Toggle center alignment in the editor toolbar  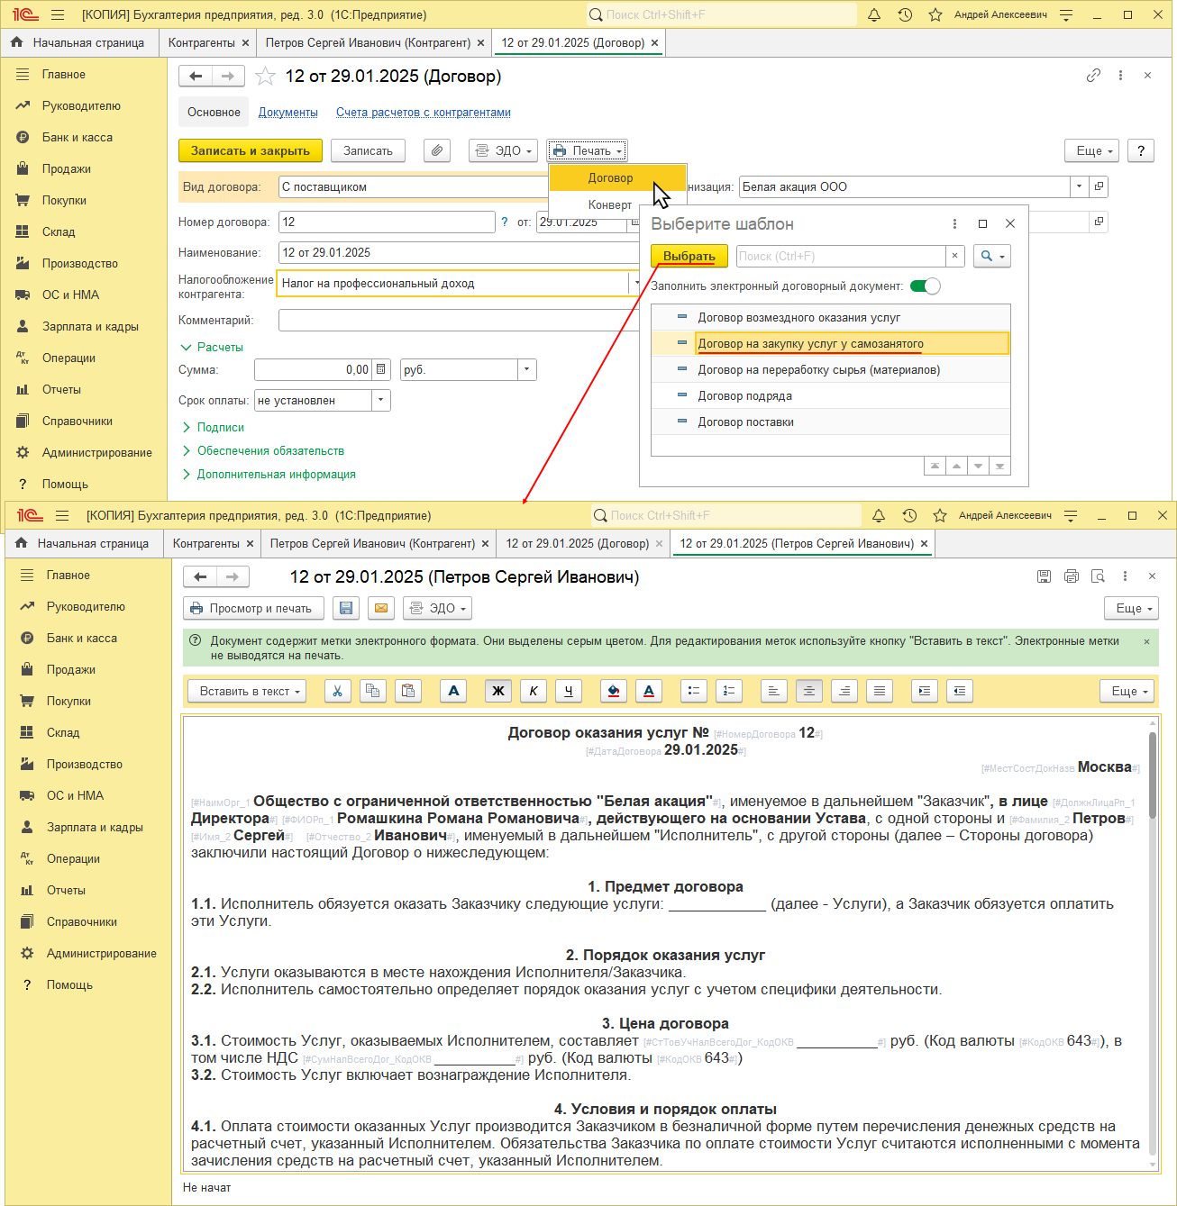[x=808, y=691]
